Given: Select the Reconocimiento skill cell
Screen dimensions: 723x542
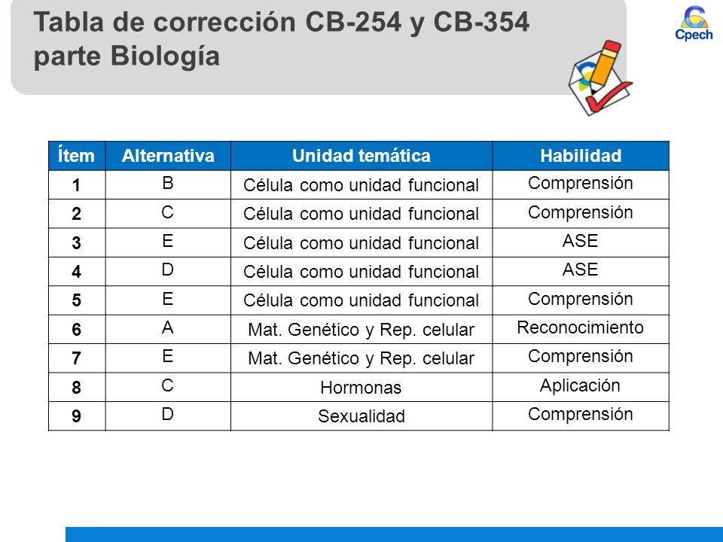Looking at the screenshot, I should click(581, 329).
